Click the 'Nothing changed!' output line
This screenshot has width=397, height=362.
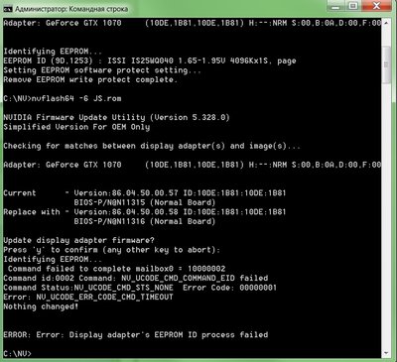point(41,306)
